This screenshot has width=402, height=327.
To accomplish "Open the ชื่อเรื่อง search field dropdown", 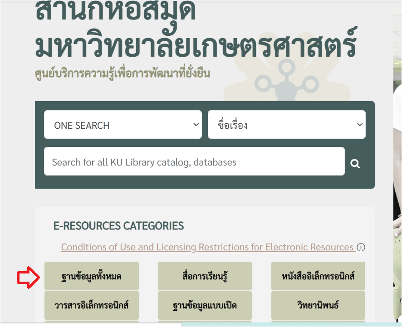I will (x=287, y=125).
